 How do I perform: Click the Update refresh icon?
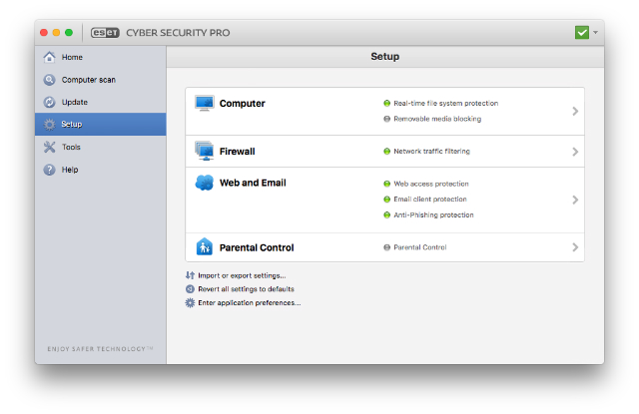click(x=49, y=102)
